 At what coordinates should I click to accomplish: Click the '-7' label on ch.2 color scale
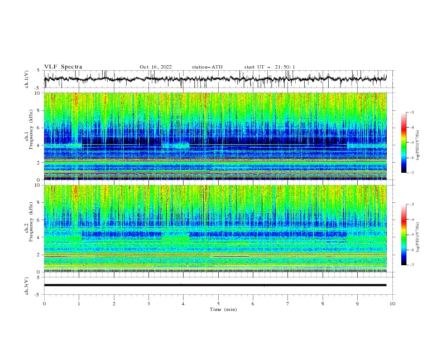click(411, 265)
